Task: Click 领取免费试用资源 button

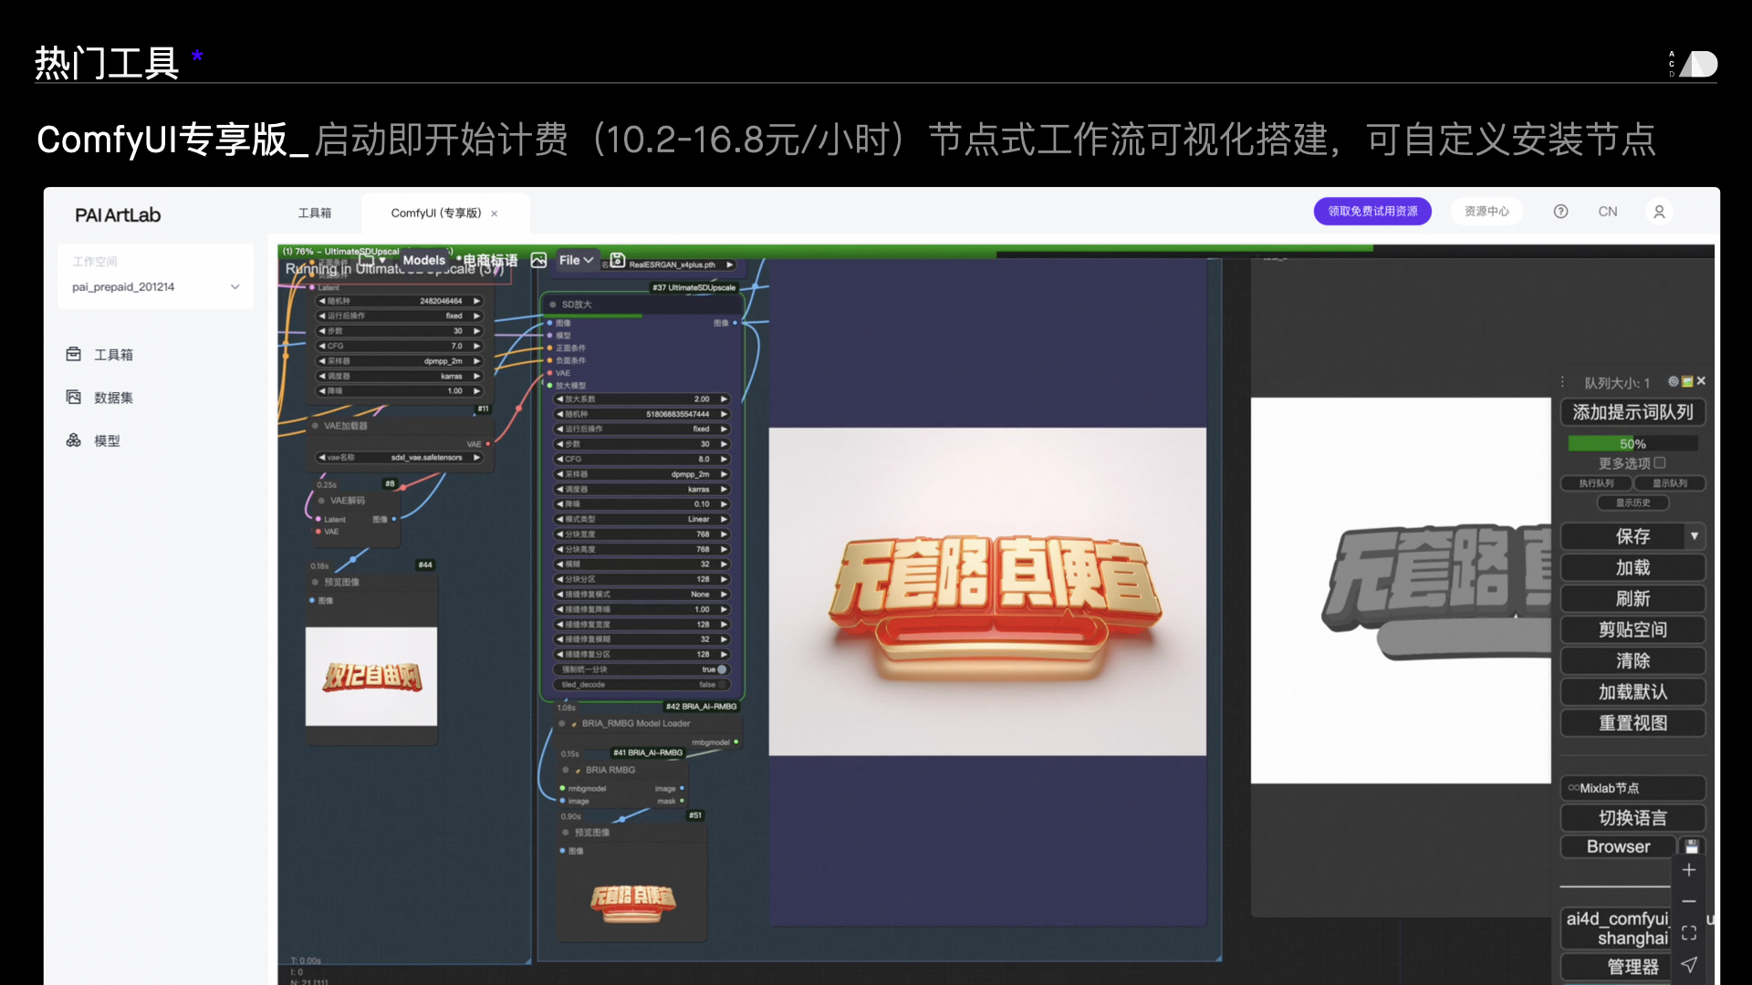Action: 1372,212
